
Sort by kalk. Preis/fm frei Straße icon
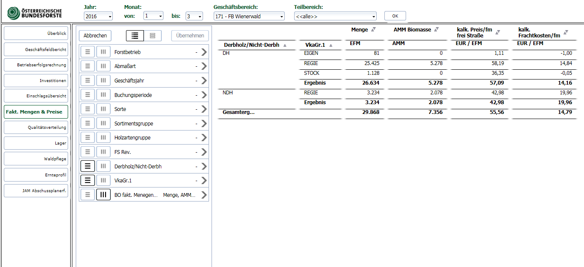pyautogui.click(x=498, y=32)
